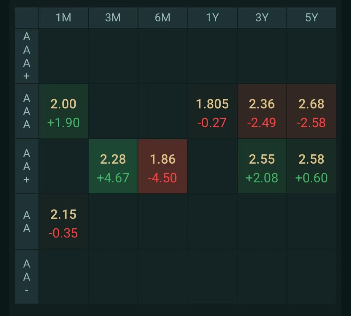Select the AA- rating row header
The width and height of the screenshot is (351, 316).
pyautogui.click(x=26, y=277)
